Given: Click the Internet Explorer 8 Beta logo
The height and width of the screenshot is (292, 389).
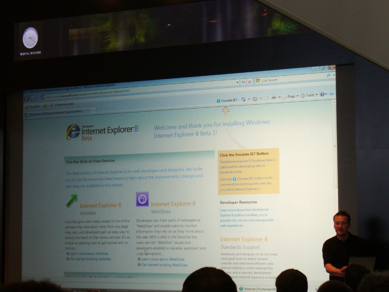Looking at the screenshot, I should [102, 132].
